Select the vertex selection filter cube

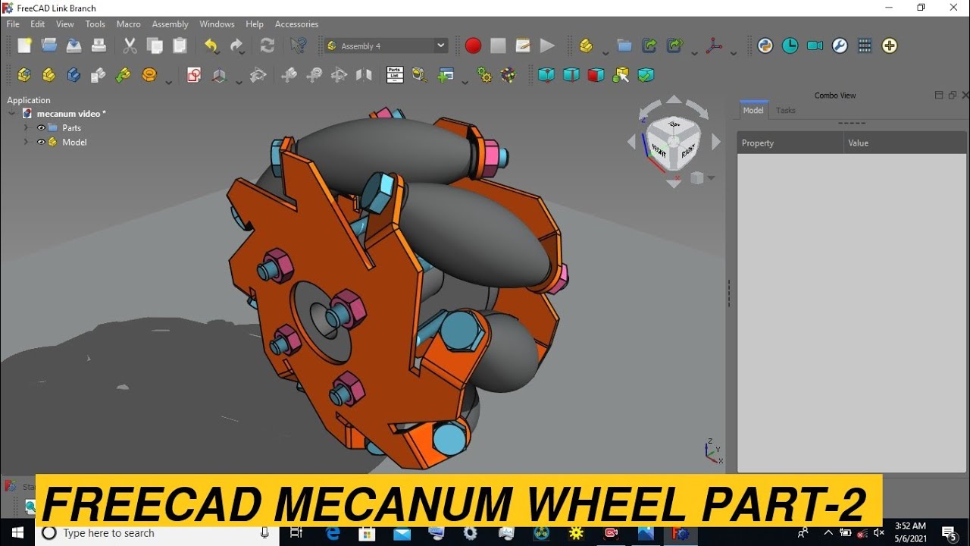546,74
